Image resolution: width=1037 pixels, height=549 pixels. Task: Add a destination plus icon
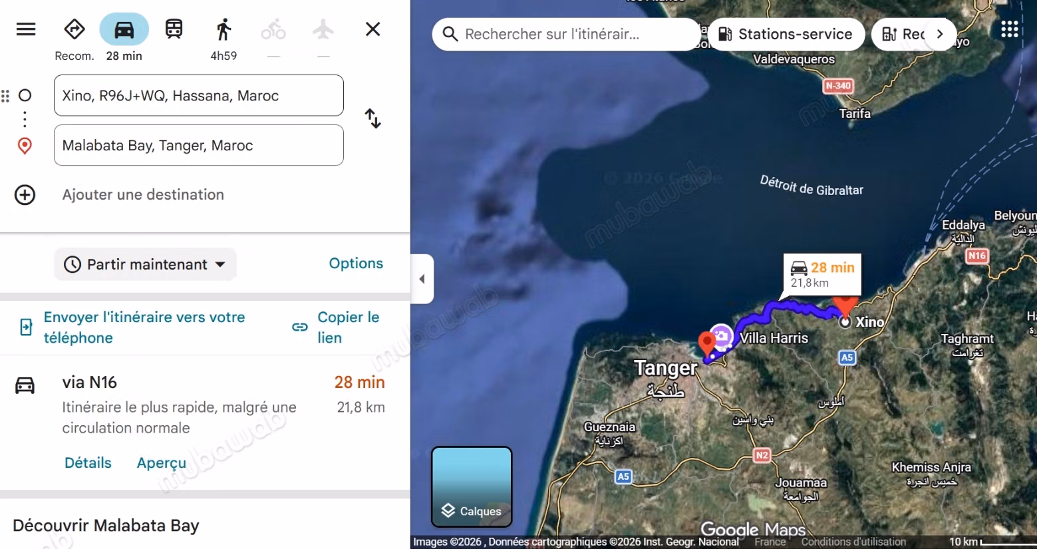[25, 195]
